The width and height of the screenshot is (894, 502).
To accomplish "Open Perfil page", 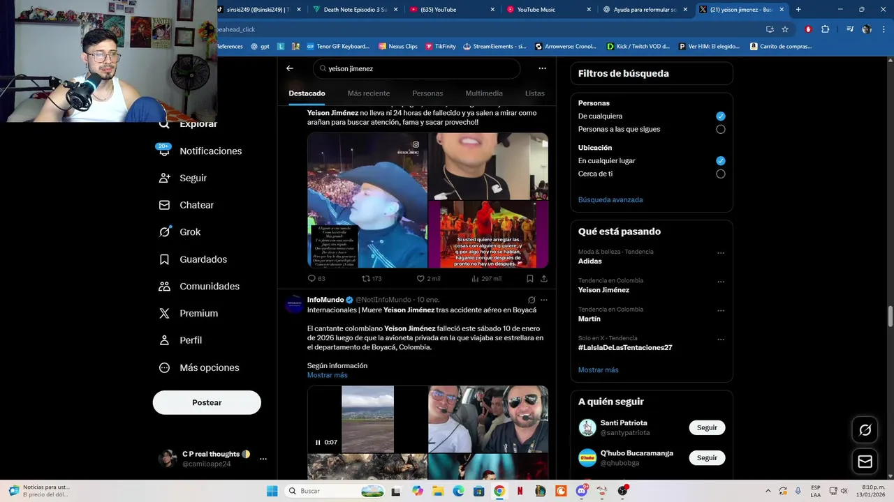I will point(181,340).
